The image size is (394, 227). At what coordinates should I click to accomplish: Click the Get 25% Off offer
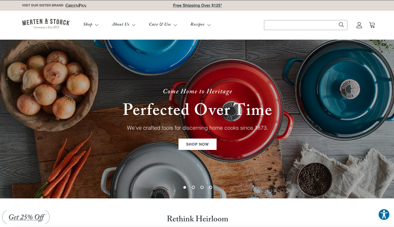[26, 217]
